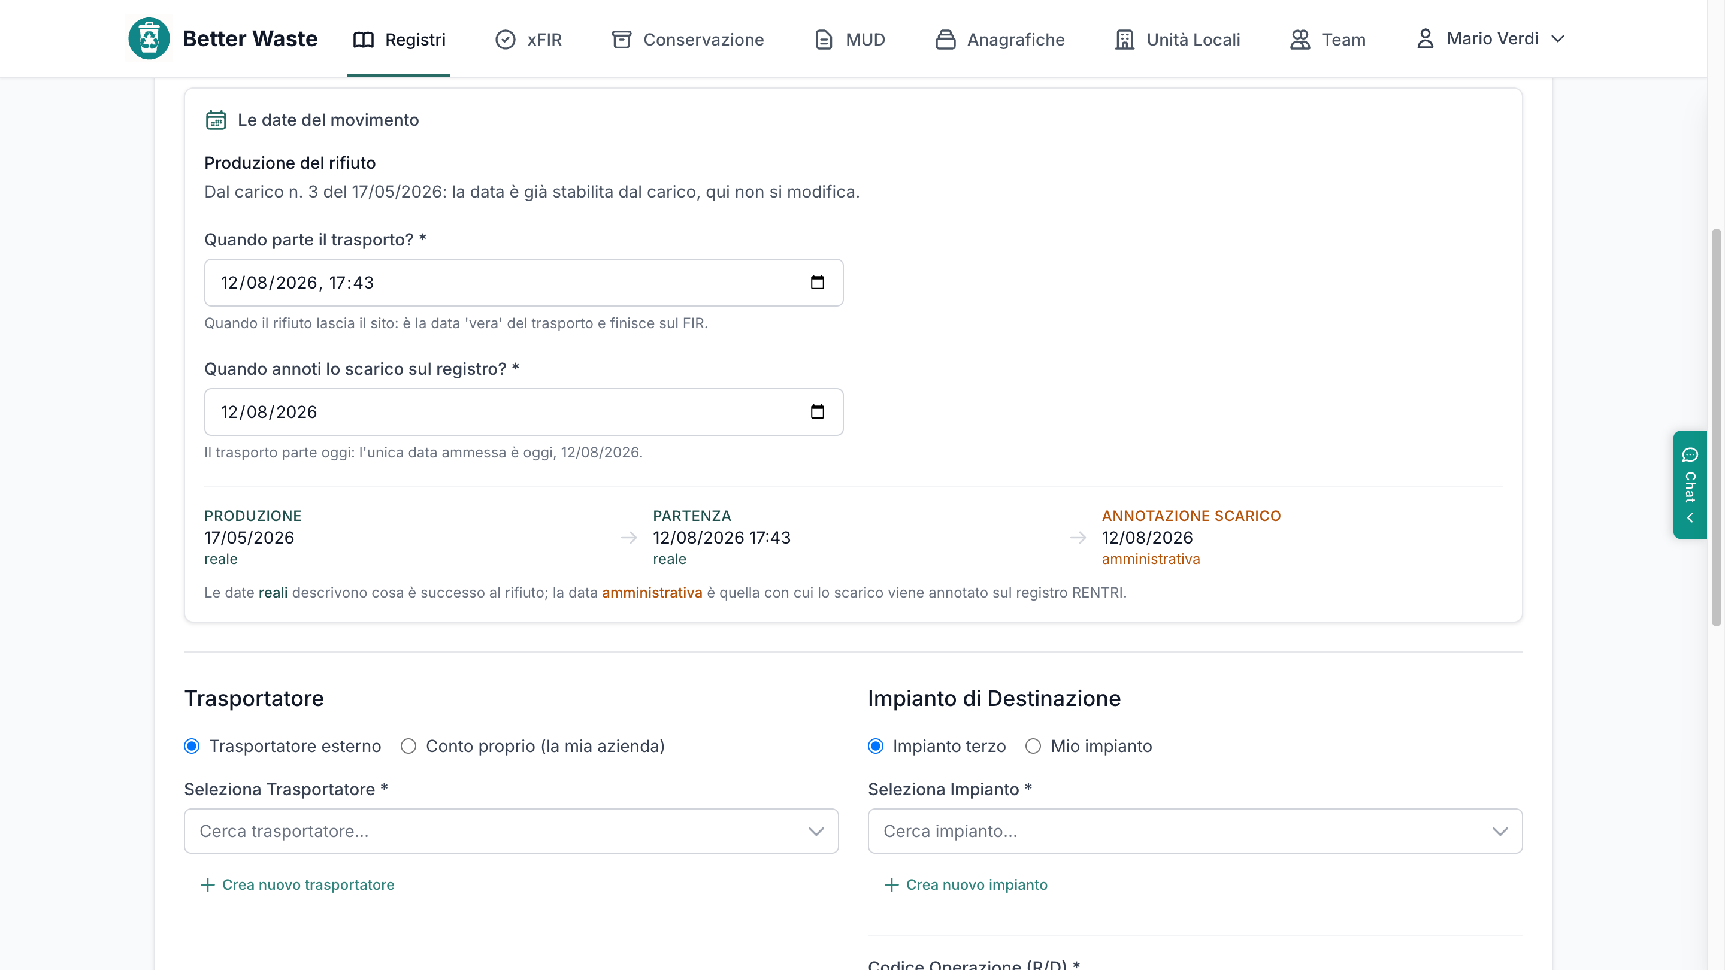Switch to the MUD section
This screenshot has width=1725, height=970.
(x=850, y=40)
